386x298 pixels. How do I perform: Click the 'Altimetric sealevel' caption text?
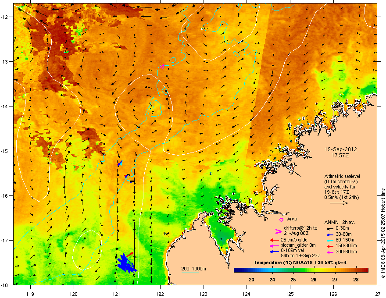(x=342, y=177)
